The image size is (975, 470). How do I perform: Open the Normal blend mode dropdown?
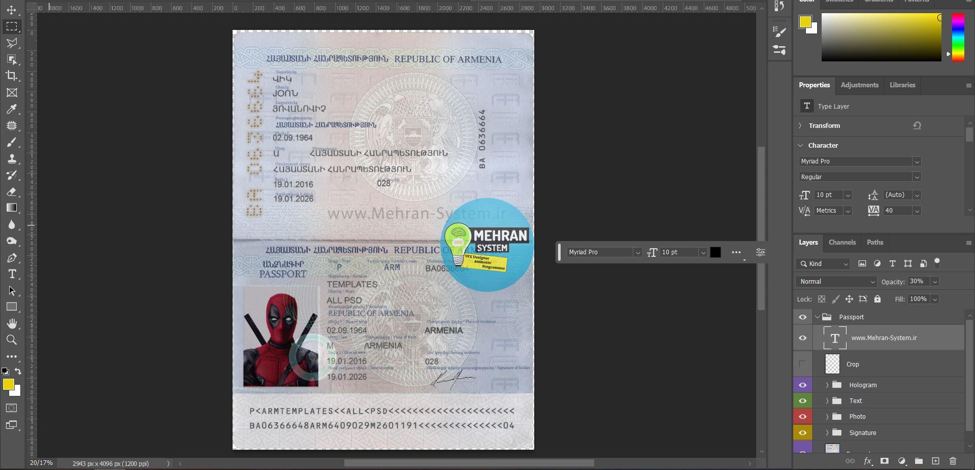tap(836, 282)
